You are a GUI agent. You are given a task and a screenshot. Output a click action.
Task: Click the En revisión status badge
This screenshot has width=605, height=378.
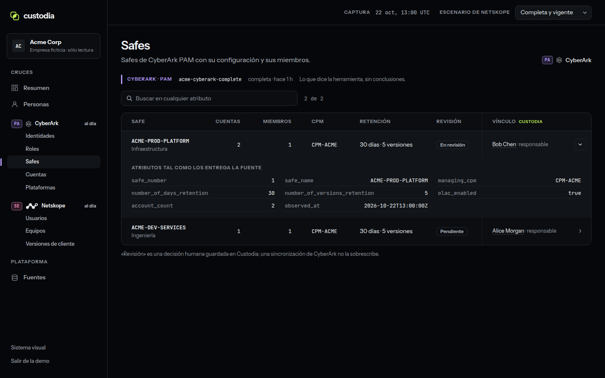coord(452,145)
